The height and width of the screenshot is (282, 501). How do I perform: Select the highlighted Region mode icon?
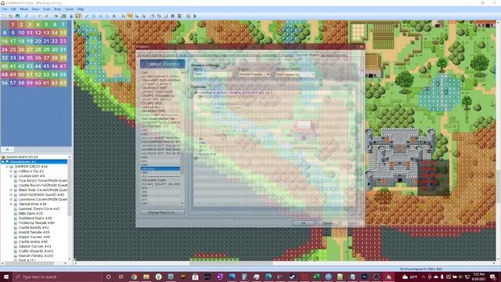pos(78,16)
